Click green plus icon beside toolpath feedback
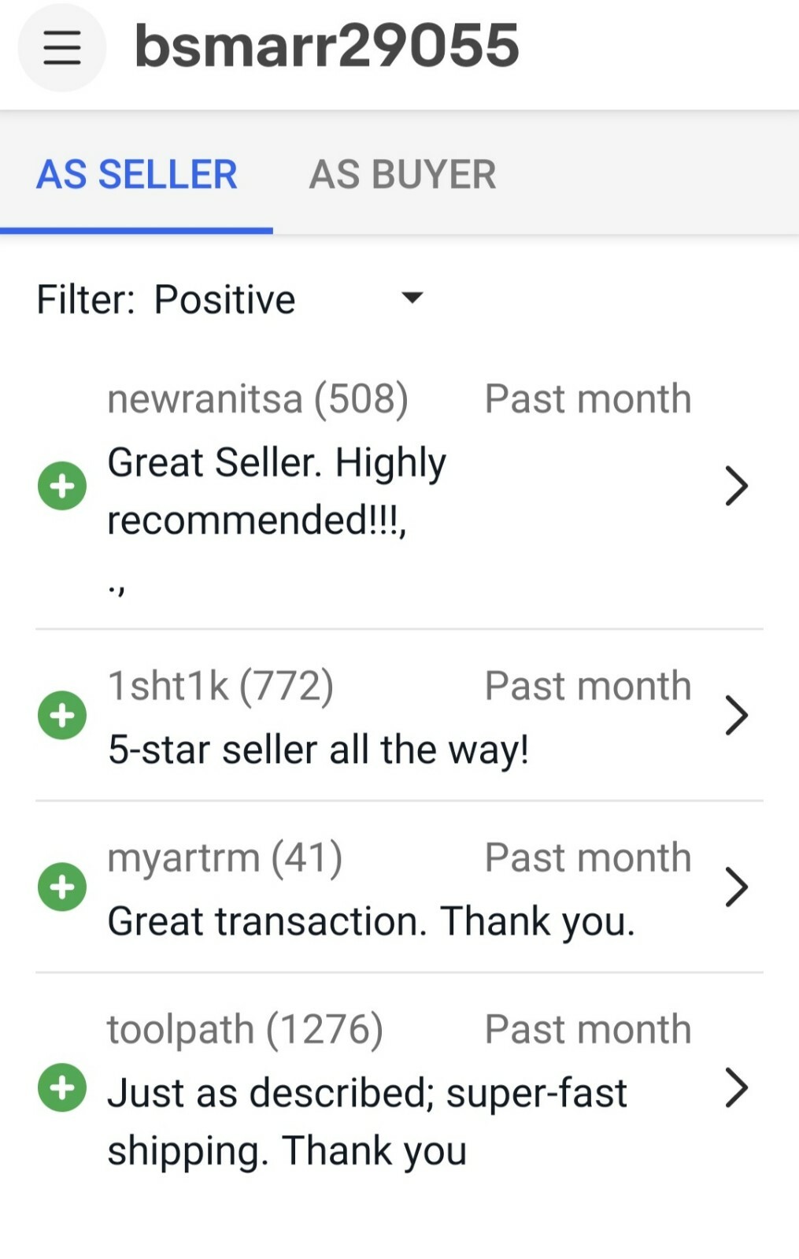The width and height of the screenshot is (799, 1259). pyautogui.click(x=62, y=1087)
